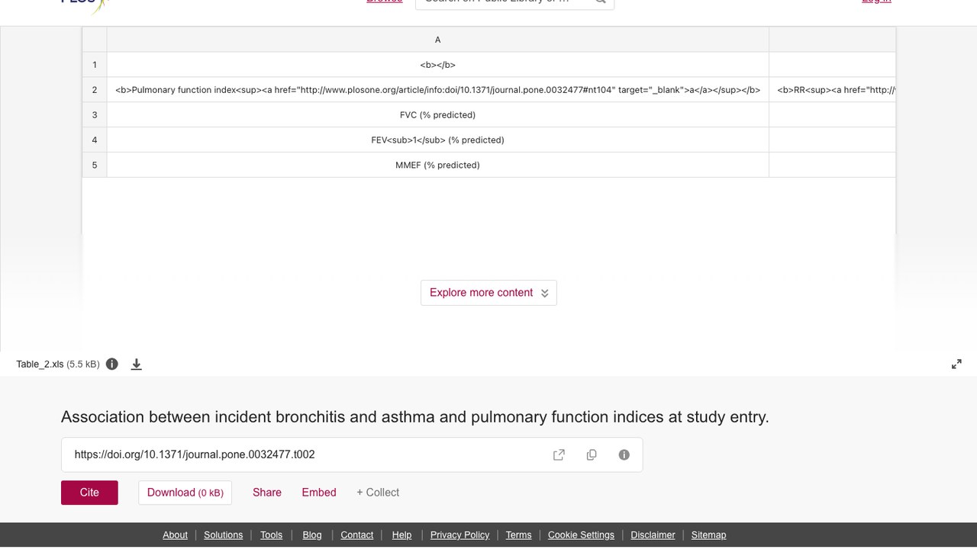Screen dimensions: 977x549
Task: Open Cookie Settings in the footer
Action: [581, 535]
